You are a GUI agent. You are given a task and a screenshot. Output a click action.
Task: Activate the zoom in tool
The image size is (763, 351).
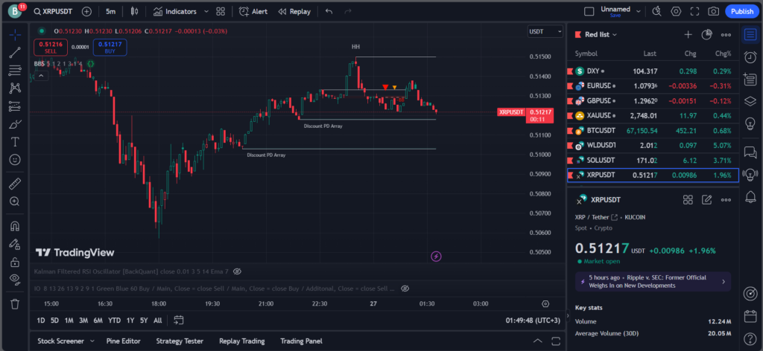[x=15, y=202]
